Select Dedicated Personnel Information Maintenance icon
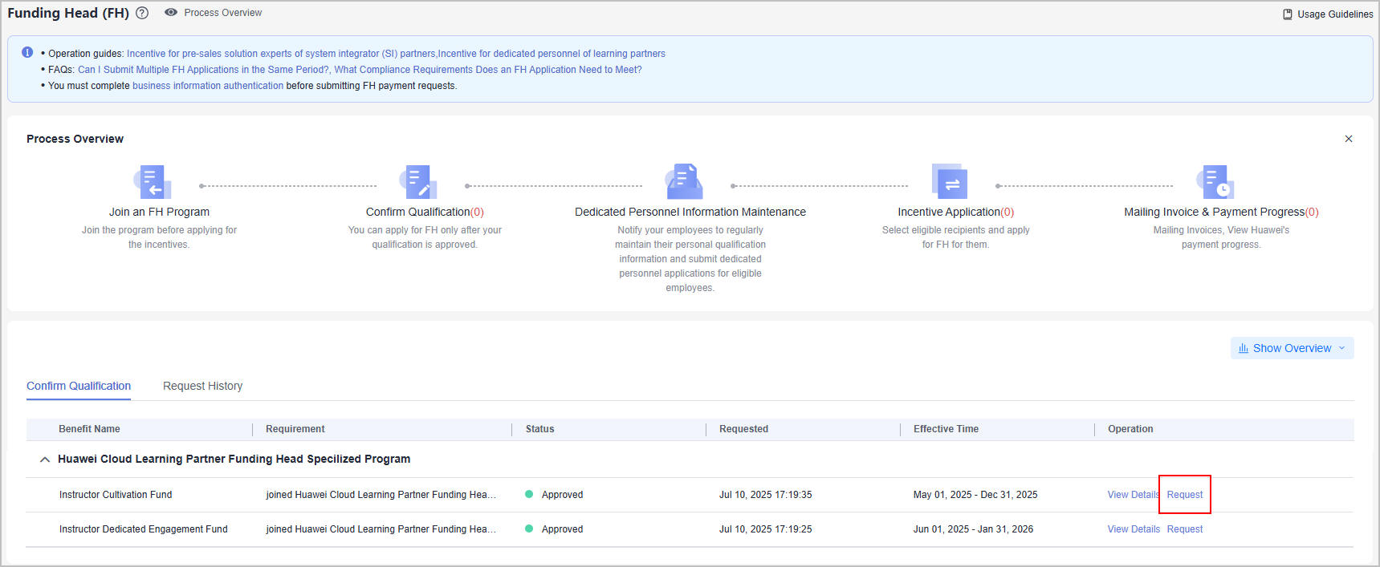This screenshot has width=1380, height=567. [x=684, y=182]
